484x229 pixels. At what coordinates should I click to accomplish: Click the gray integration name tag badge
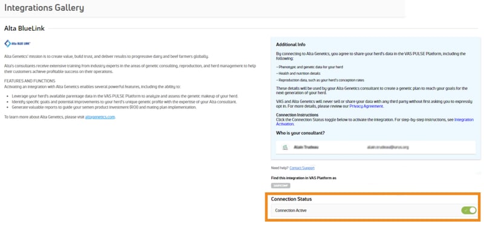281,186
